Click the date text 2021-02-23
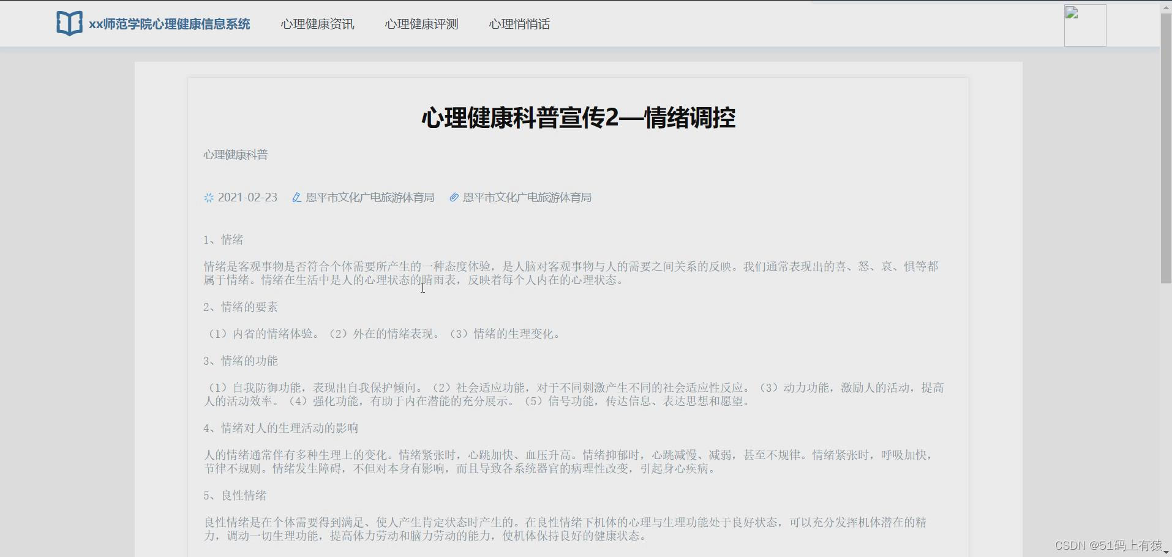 (x=247, y=197)
